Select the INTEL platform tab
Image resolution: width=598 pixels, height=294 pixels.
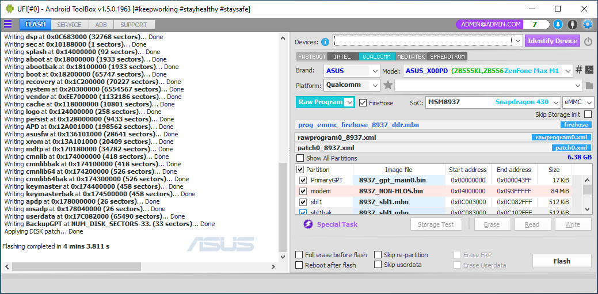pos(342,57)
